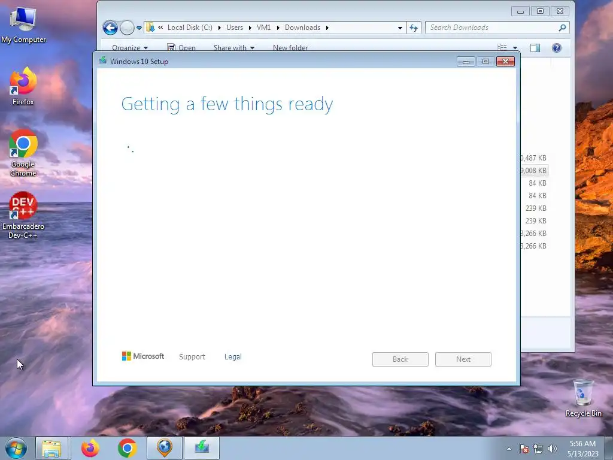Expand the arrow after Local Disk (C:)
This screenshot has height=460, width=613.
[219, 28]
